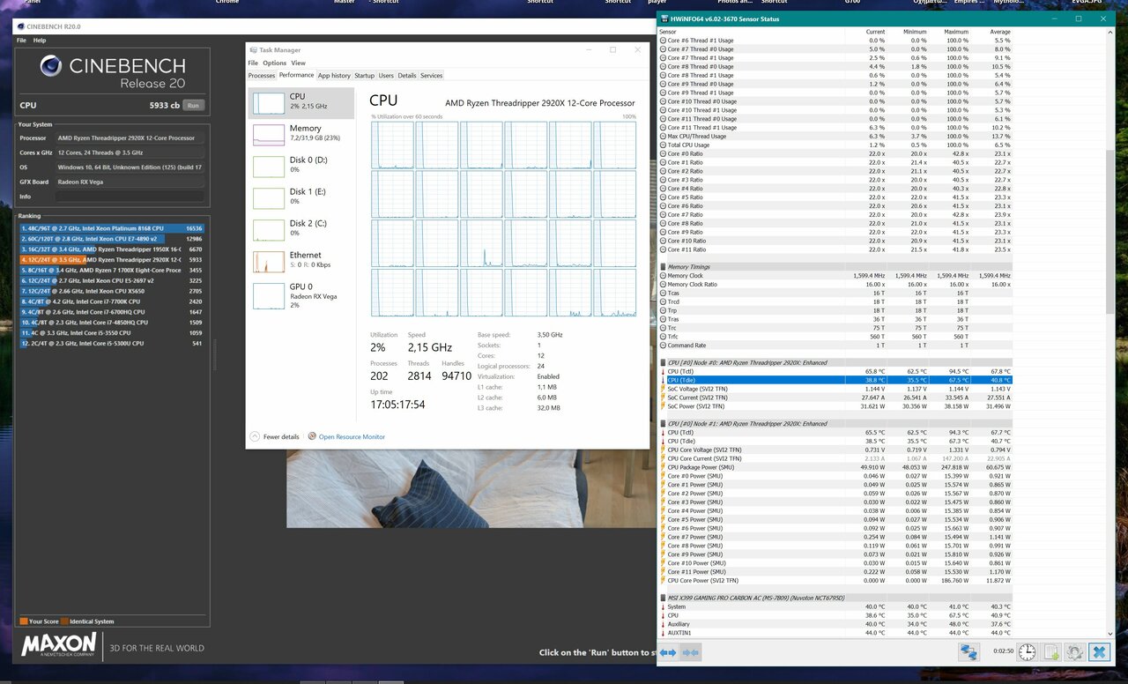1128x684 pixels.
Task: Reset sensor timer via clock icon
Action: (1028, 652)
